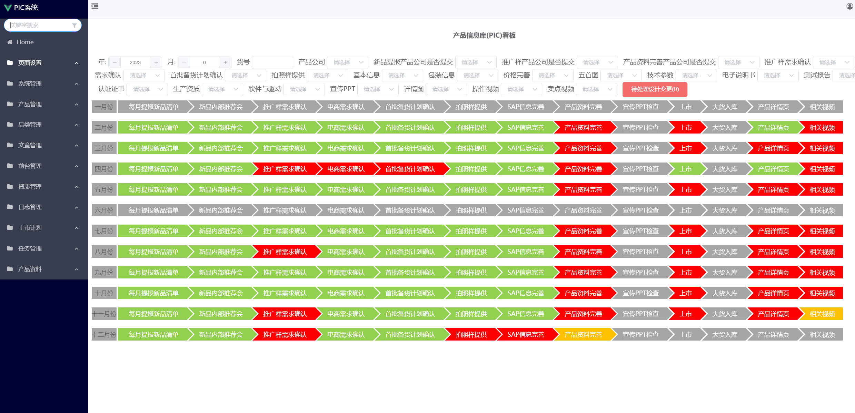Click folder icon beside 页面设置
Screen dimensions: 855x413
pos(10,63)
